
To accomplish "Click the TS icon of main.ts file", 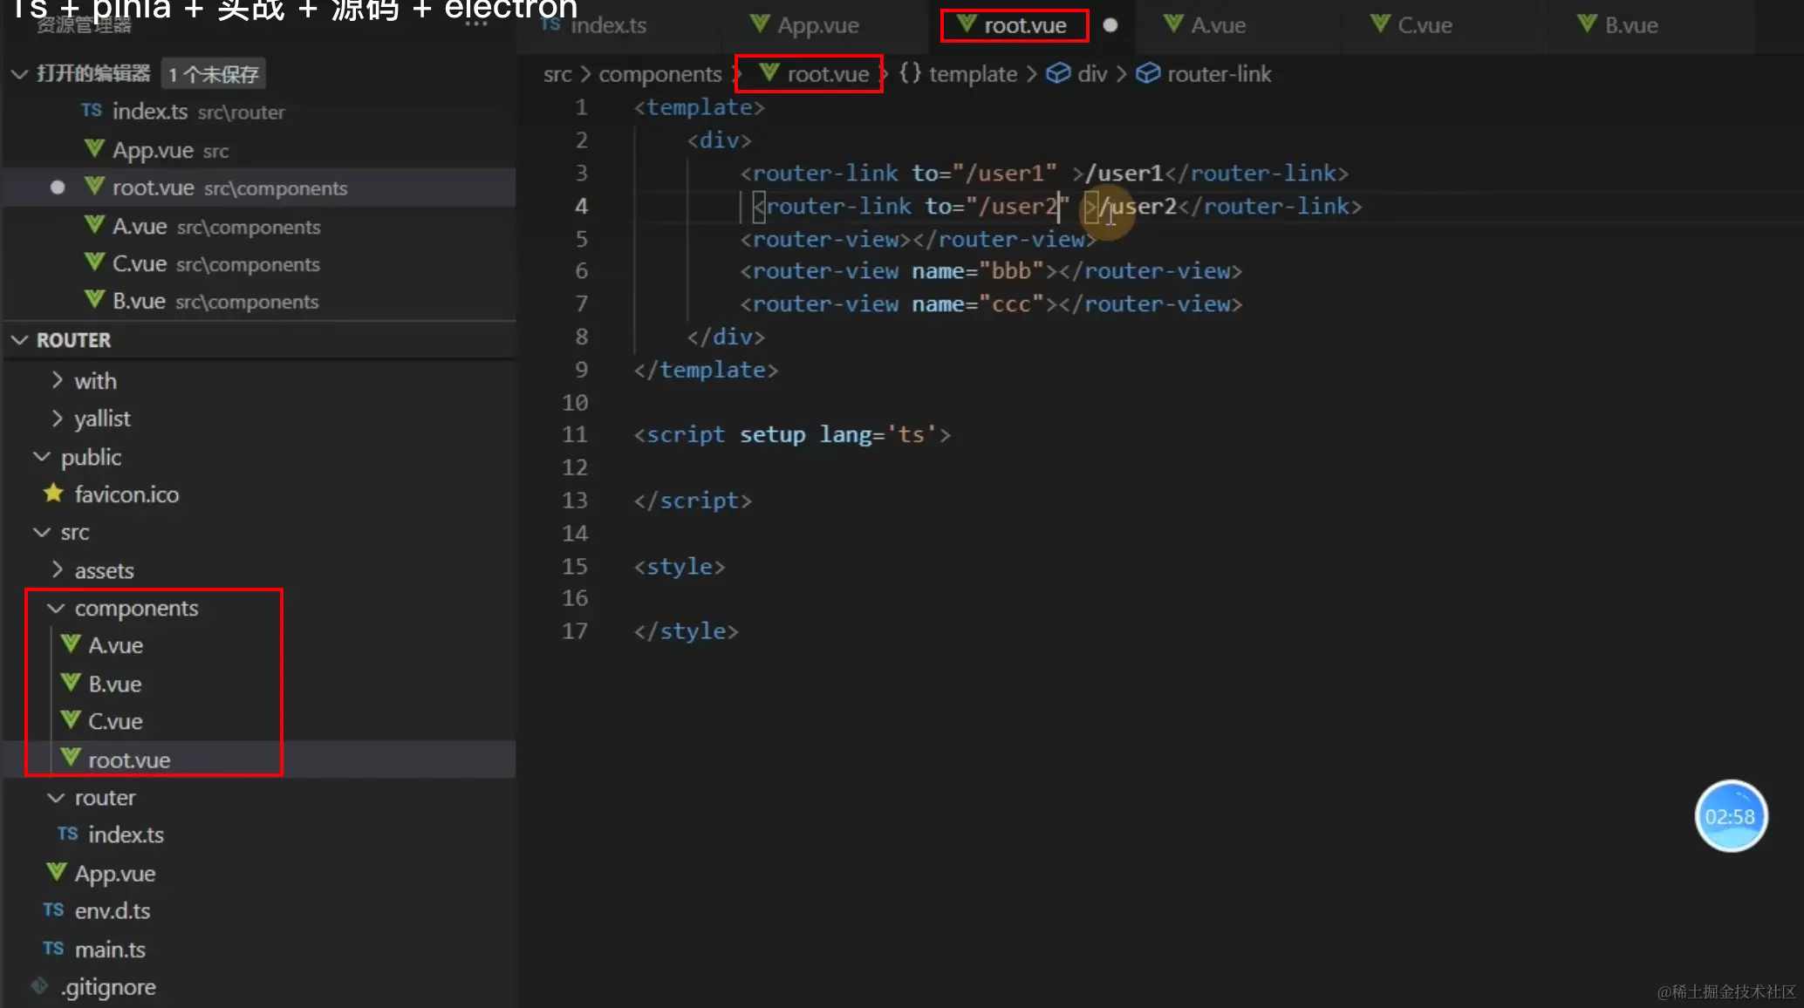I will [53, 949].
